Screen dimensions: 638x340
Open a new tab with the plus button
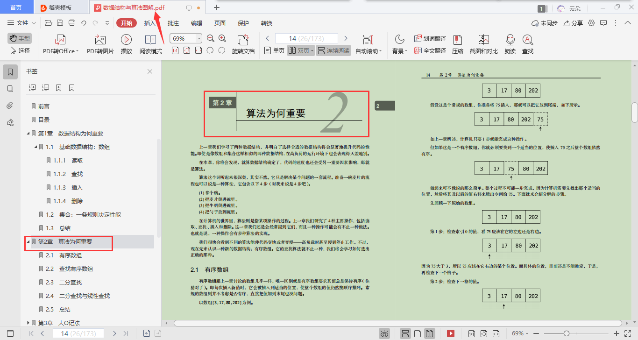coord(216,7)
